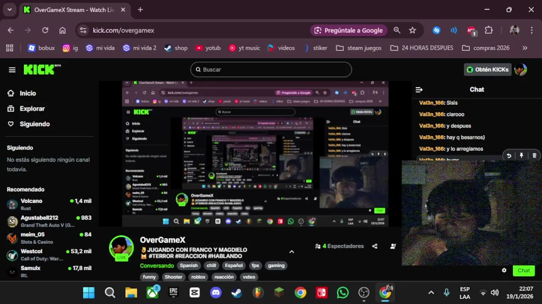Click follow user icon beside share
The image size is (542, 304).
tap(393, 246)
